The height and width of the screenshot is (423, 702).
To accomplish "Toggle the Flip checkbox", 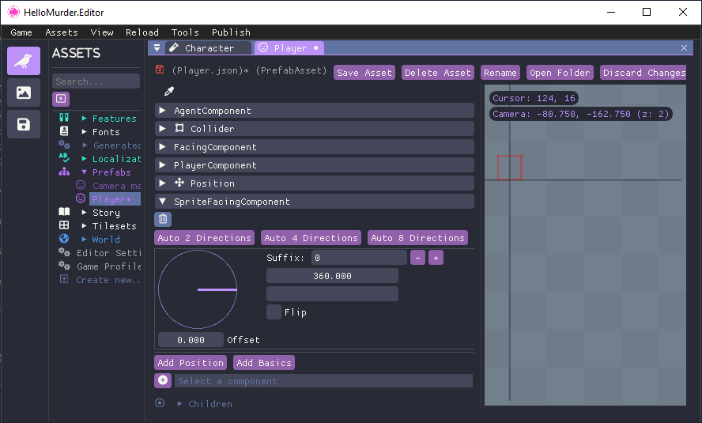I will point(274,312).
